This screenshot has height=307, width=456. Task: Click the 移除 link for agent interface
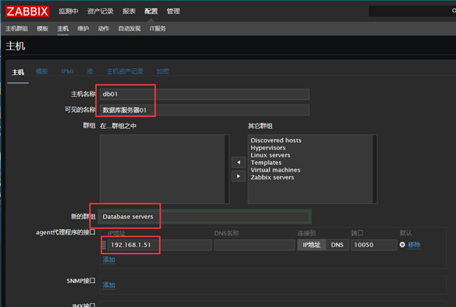point(414,245)
